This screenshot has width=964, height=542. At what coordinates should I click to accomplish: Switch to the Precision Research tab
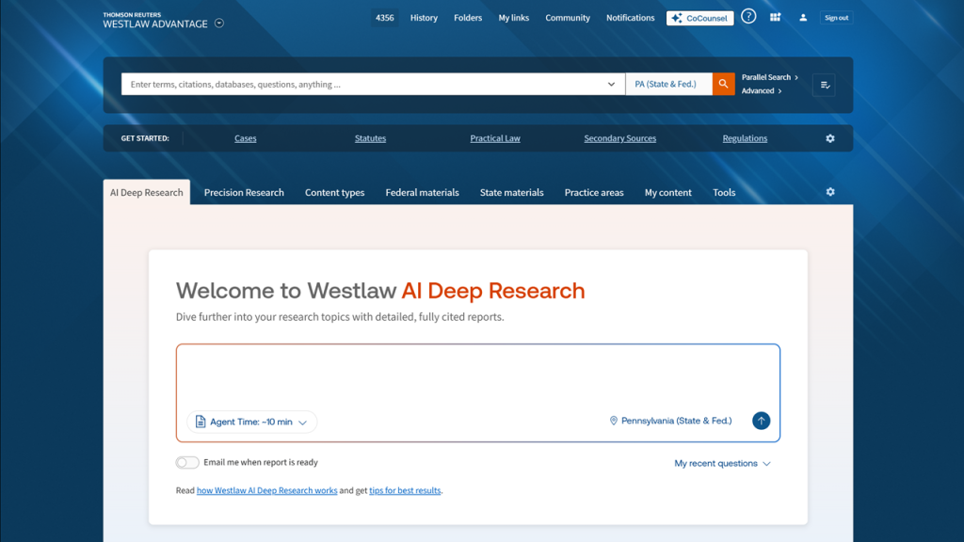pos(244,193)
